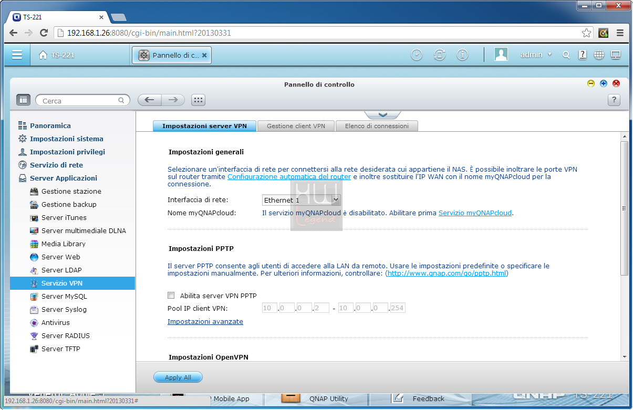
Task: Expand the collapsed panel chevron above tabs
Action: pyautogui.click(x=382, y=114)
